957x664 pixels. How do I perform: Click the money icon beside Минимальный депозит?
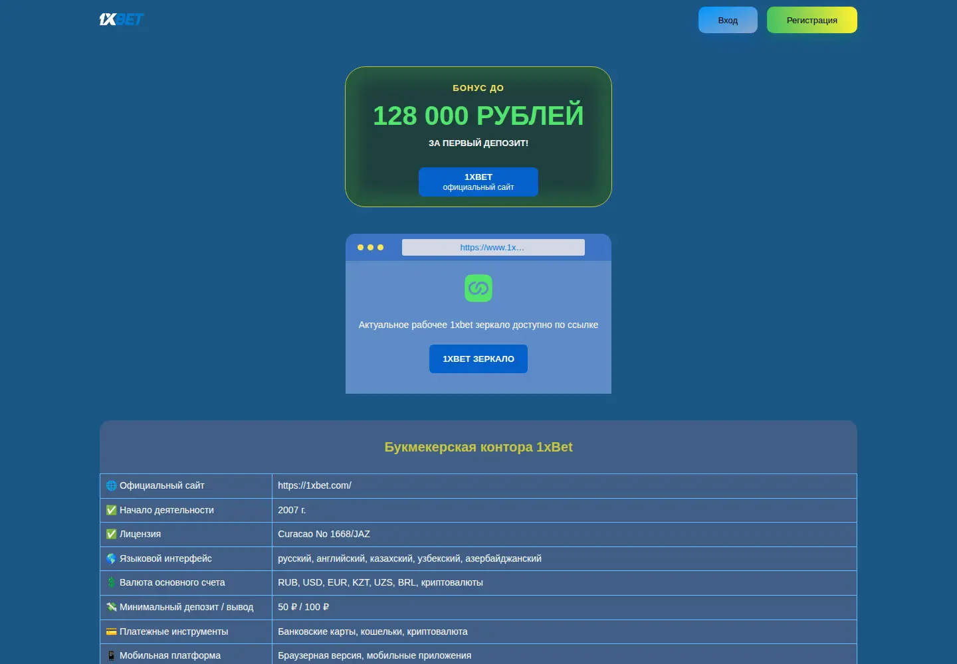112,607
